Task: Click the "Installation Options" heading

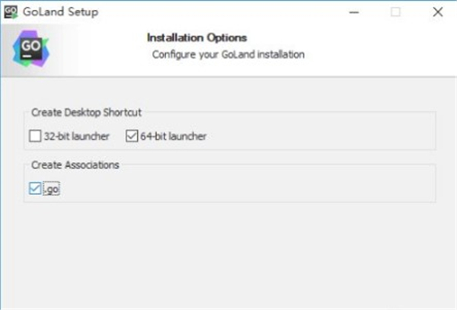Action: 197,37
